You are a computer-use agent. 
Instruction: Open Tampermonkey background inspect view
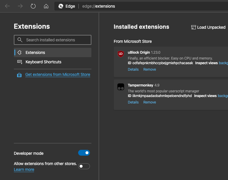pos(223,96)
